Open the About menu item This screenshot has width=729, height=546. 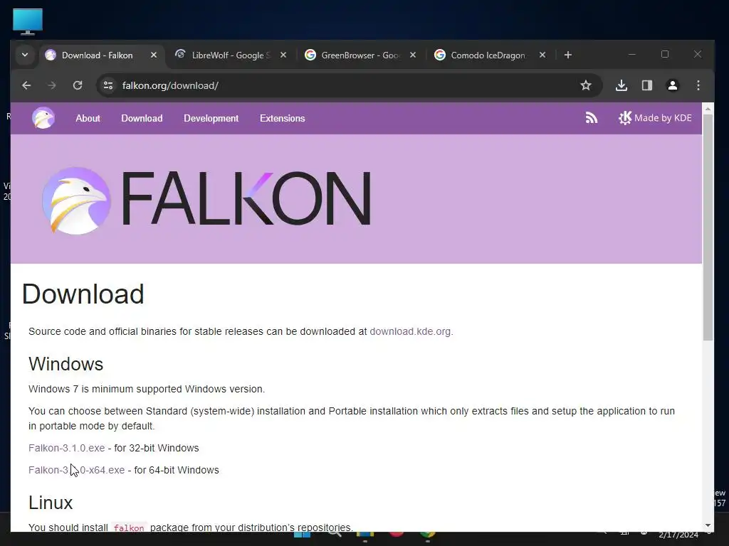(88, 119)
